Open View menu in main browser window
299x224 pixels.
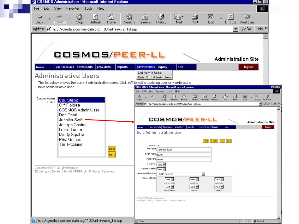pos(58,8)
